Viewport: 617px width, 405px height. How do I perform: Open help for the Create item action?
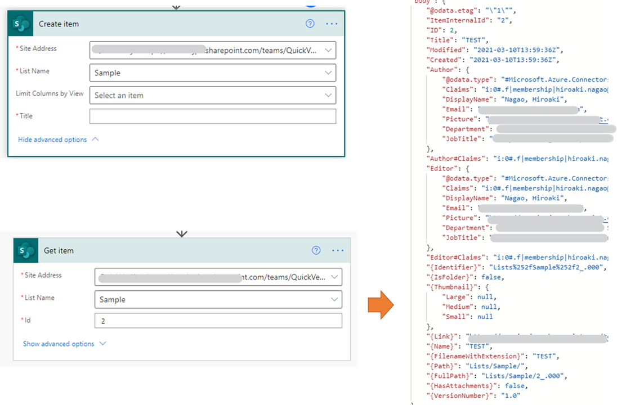point(310,24)
